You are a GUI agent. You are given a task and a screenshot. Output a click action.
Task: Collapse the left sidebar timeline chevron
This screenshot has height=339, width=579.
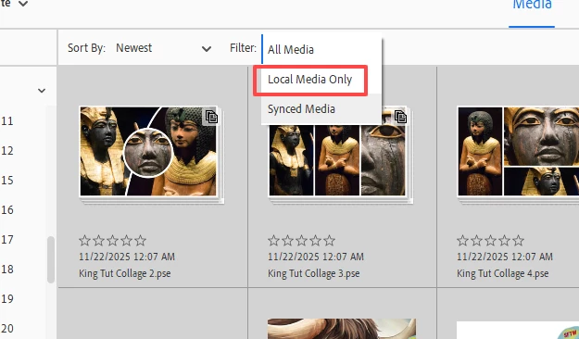[x=42, y=91]
